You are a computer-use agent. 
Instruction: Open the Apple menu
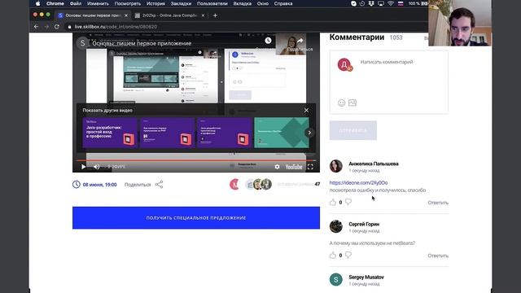coord(38,3)
